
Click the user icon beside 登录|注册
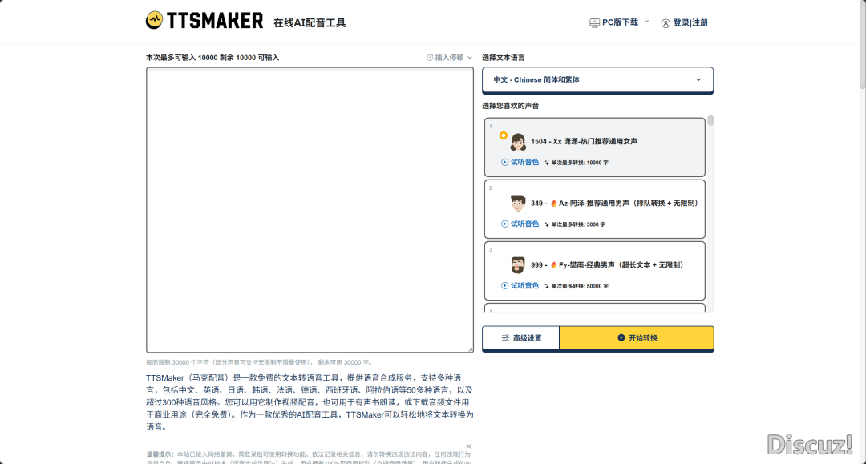[x=666, y=23]
